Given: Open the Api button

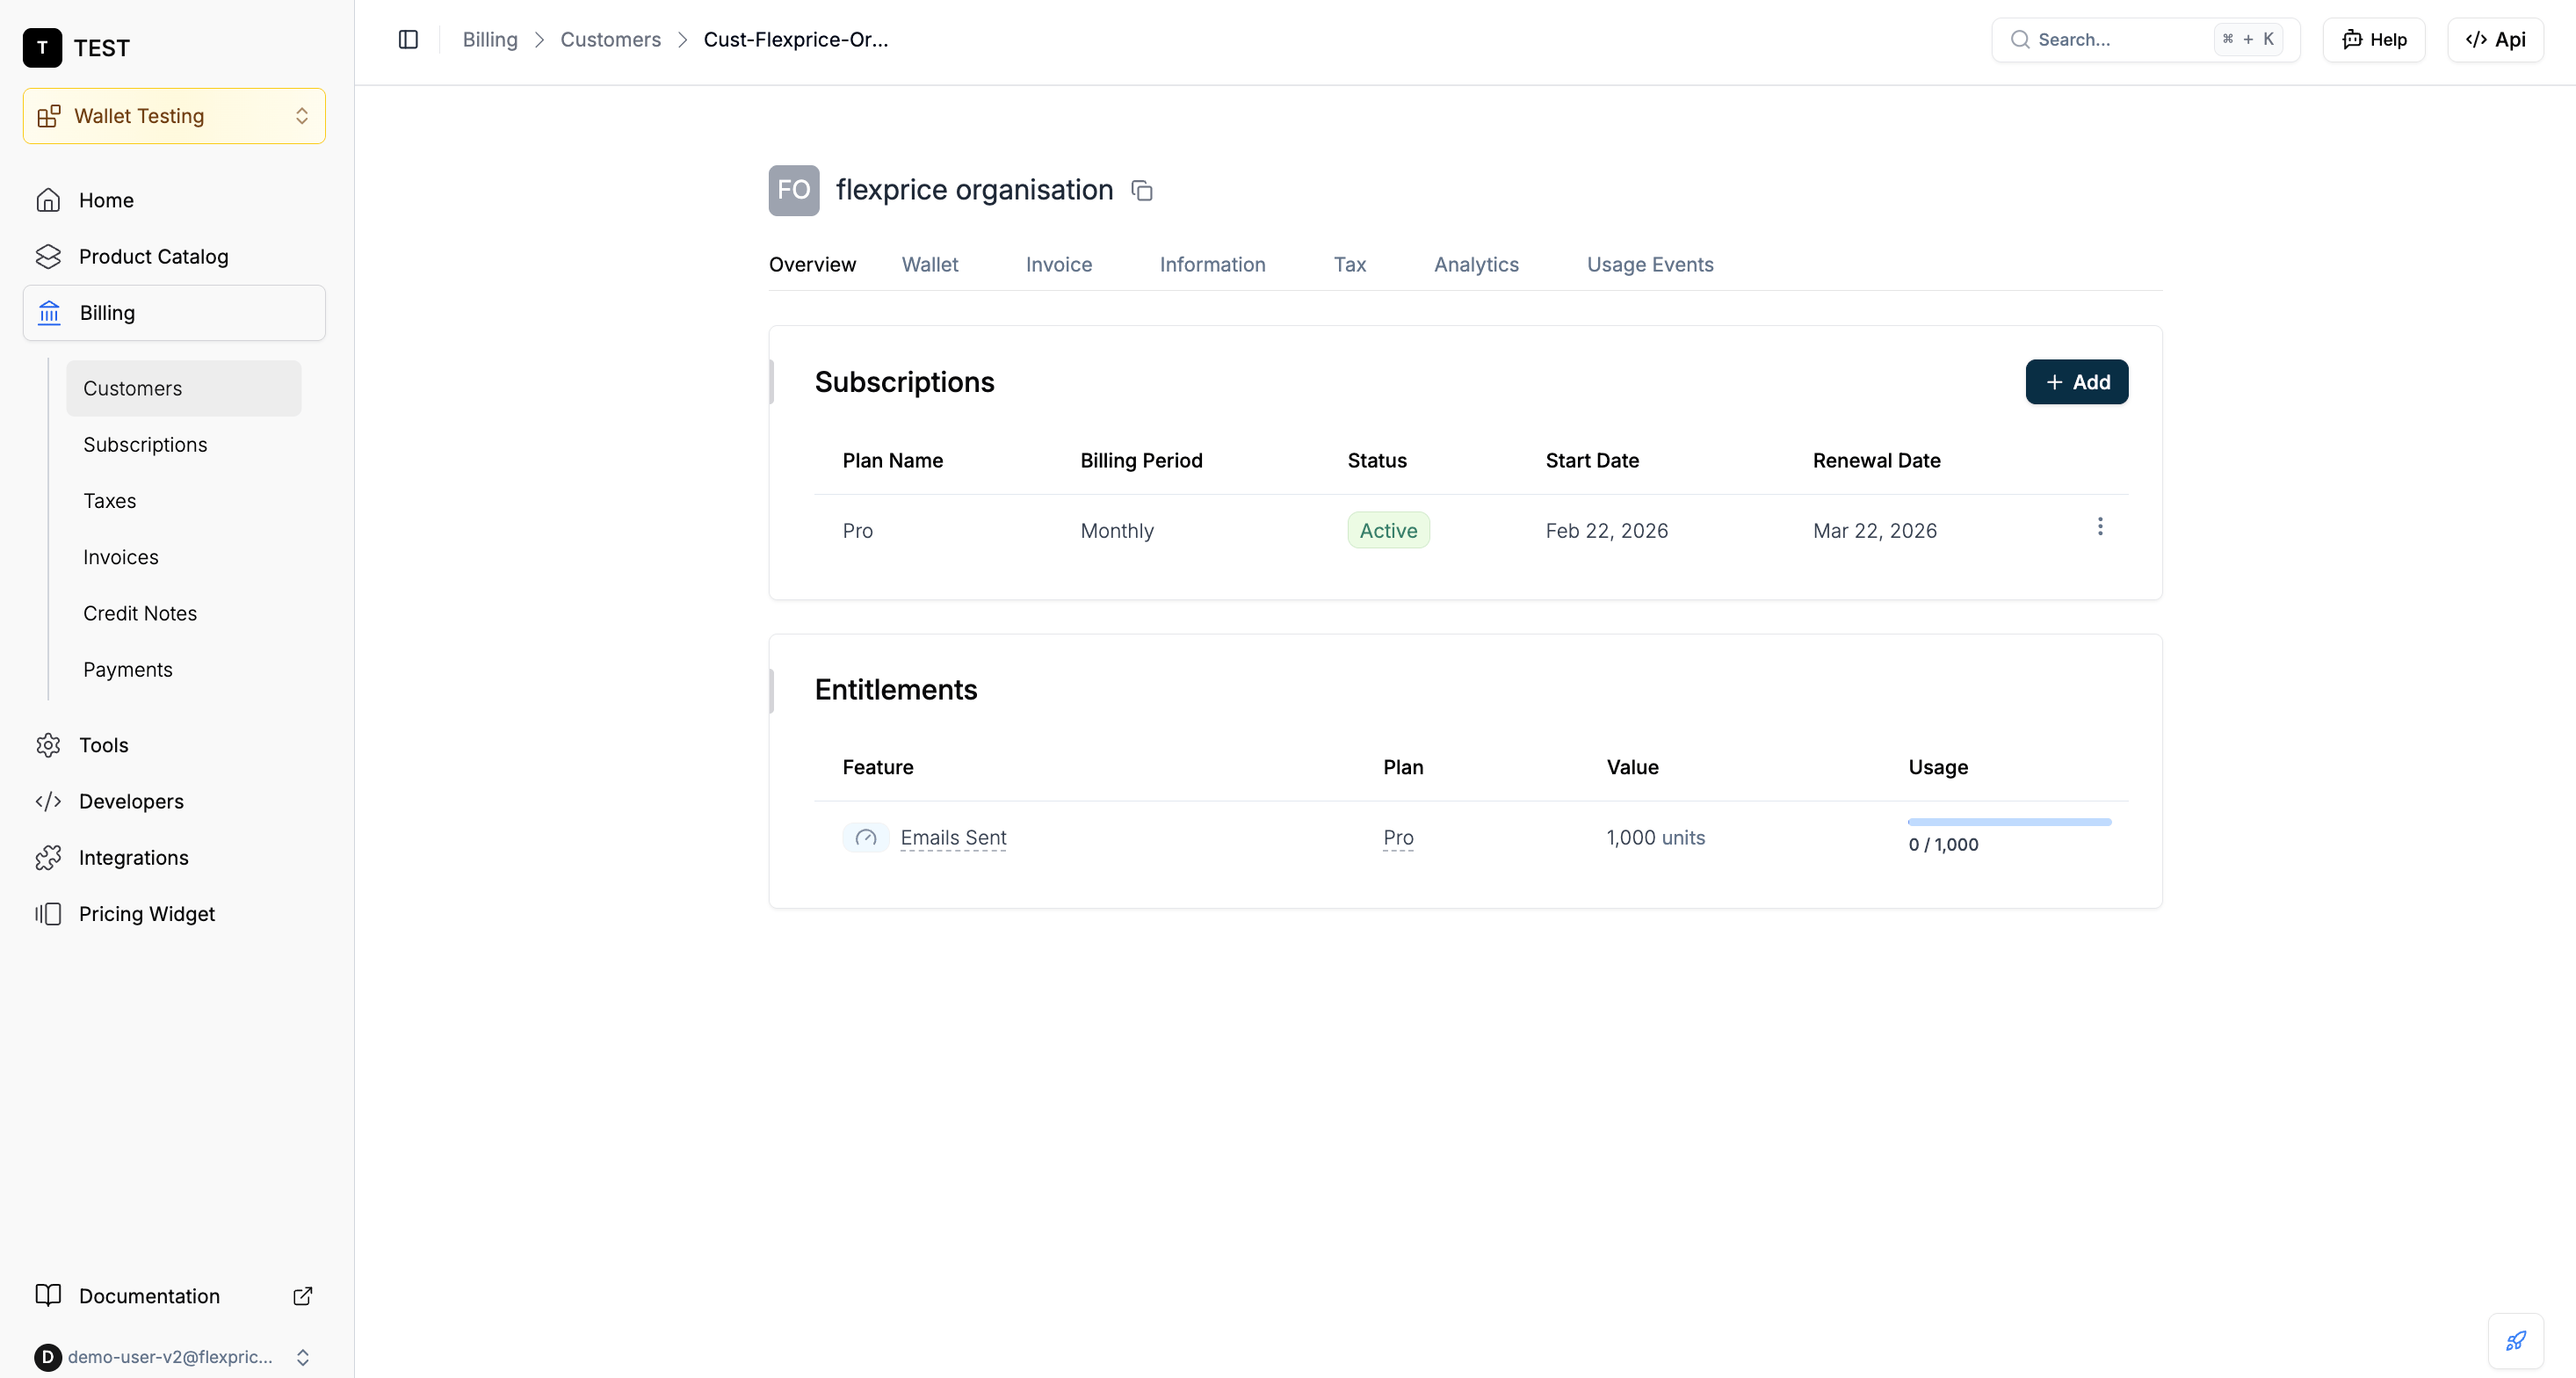Looking at the screenshot, I should pos(2495,39).
